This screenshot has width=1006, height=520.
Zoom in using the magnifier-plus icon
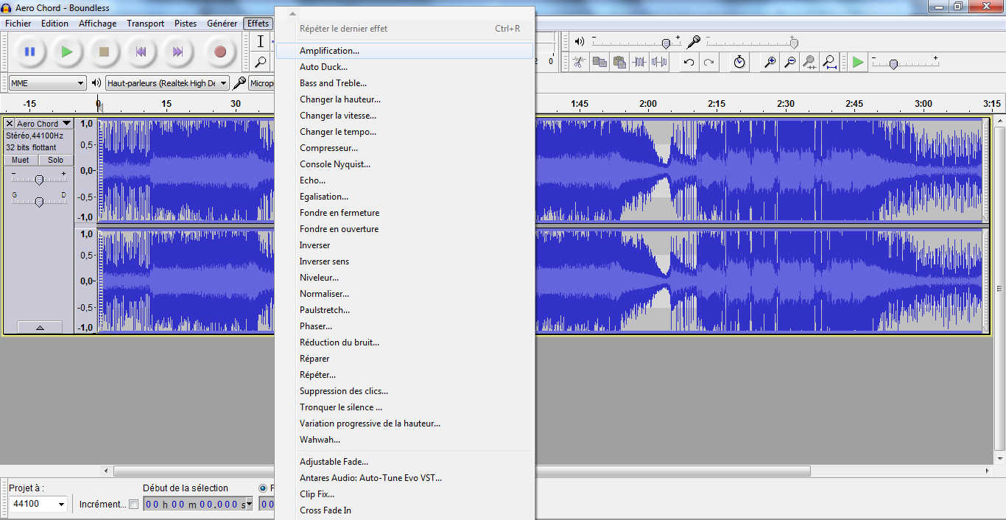[x=770, y=61]
